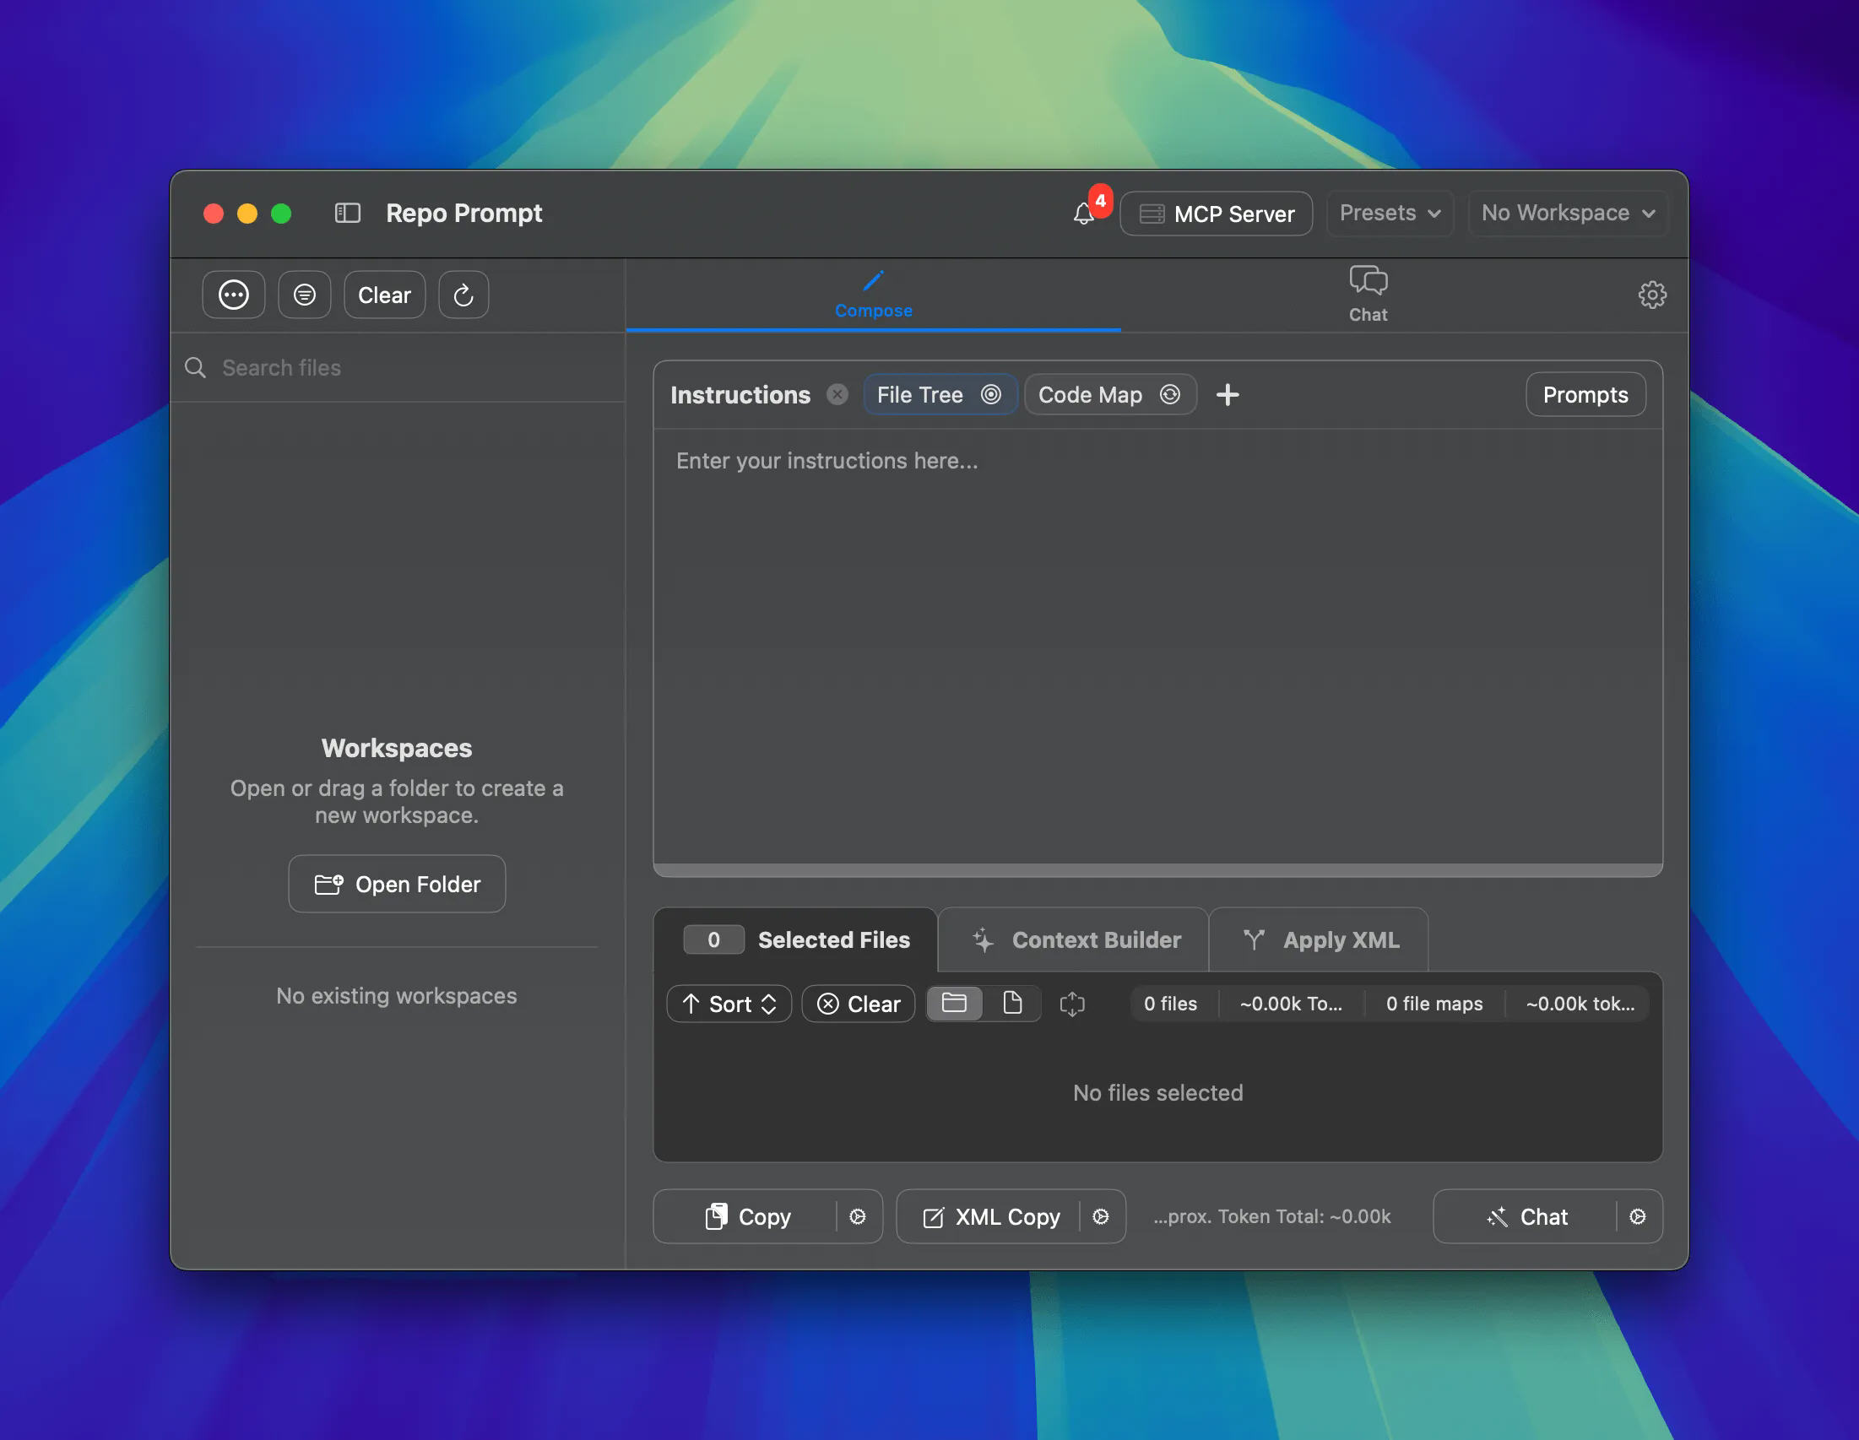Click into the instructions text area
Viewport: 1859px width, 1440px height.
(x=1157, y=647)
